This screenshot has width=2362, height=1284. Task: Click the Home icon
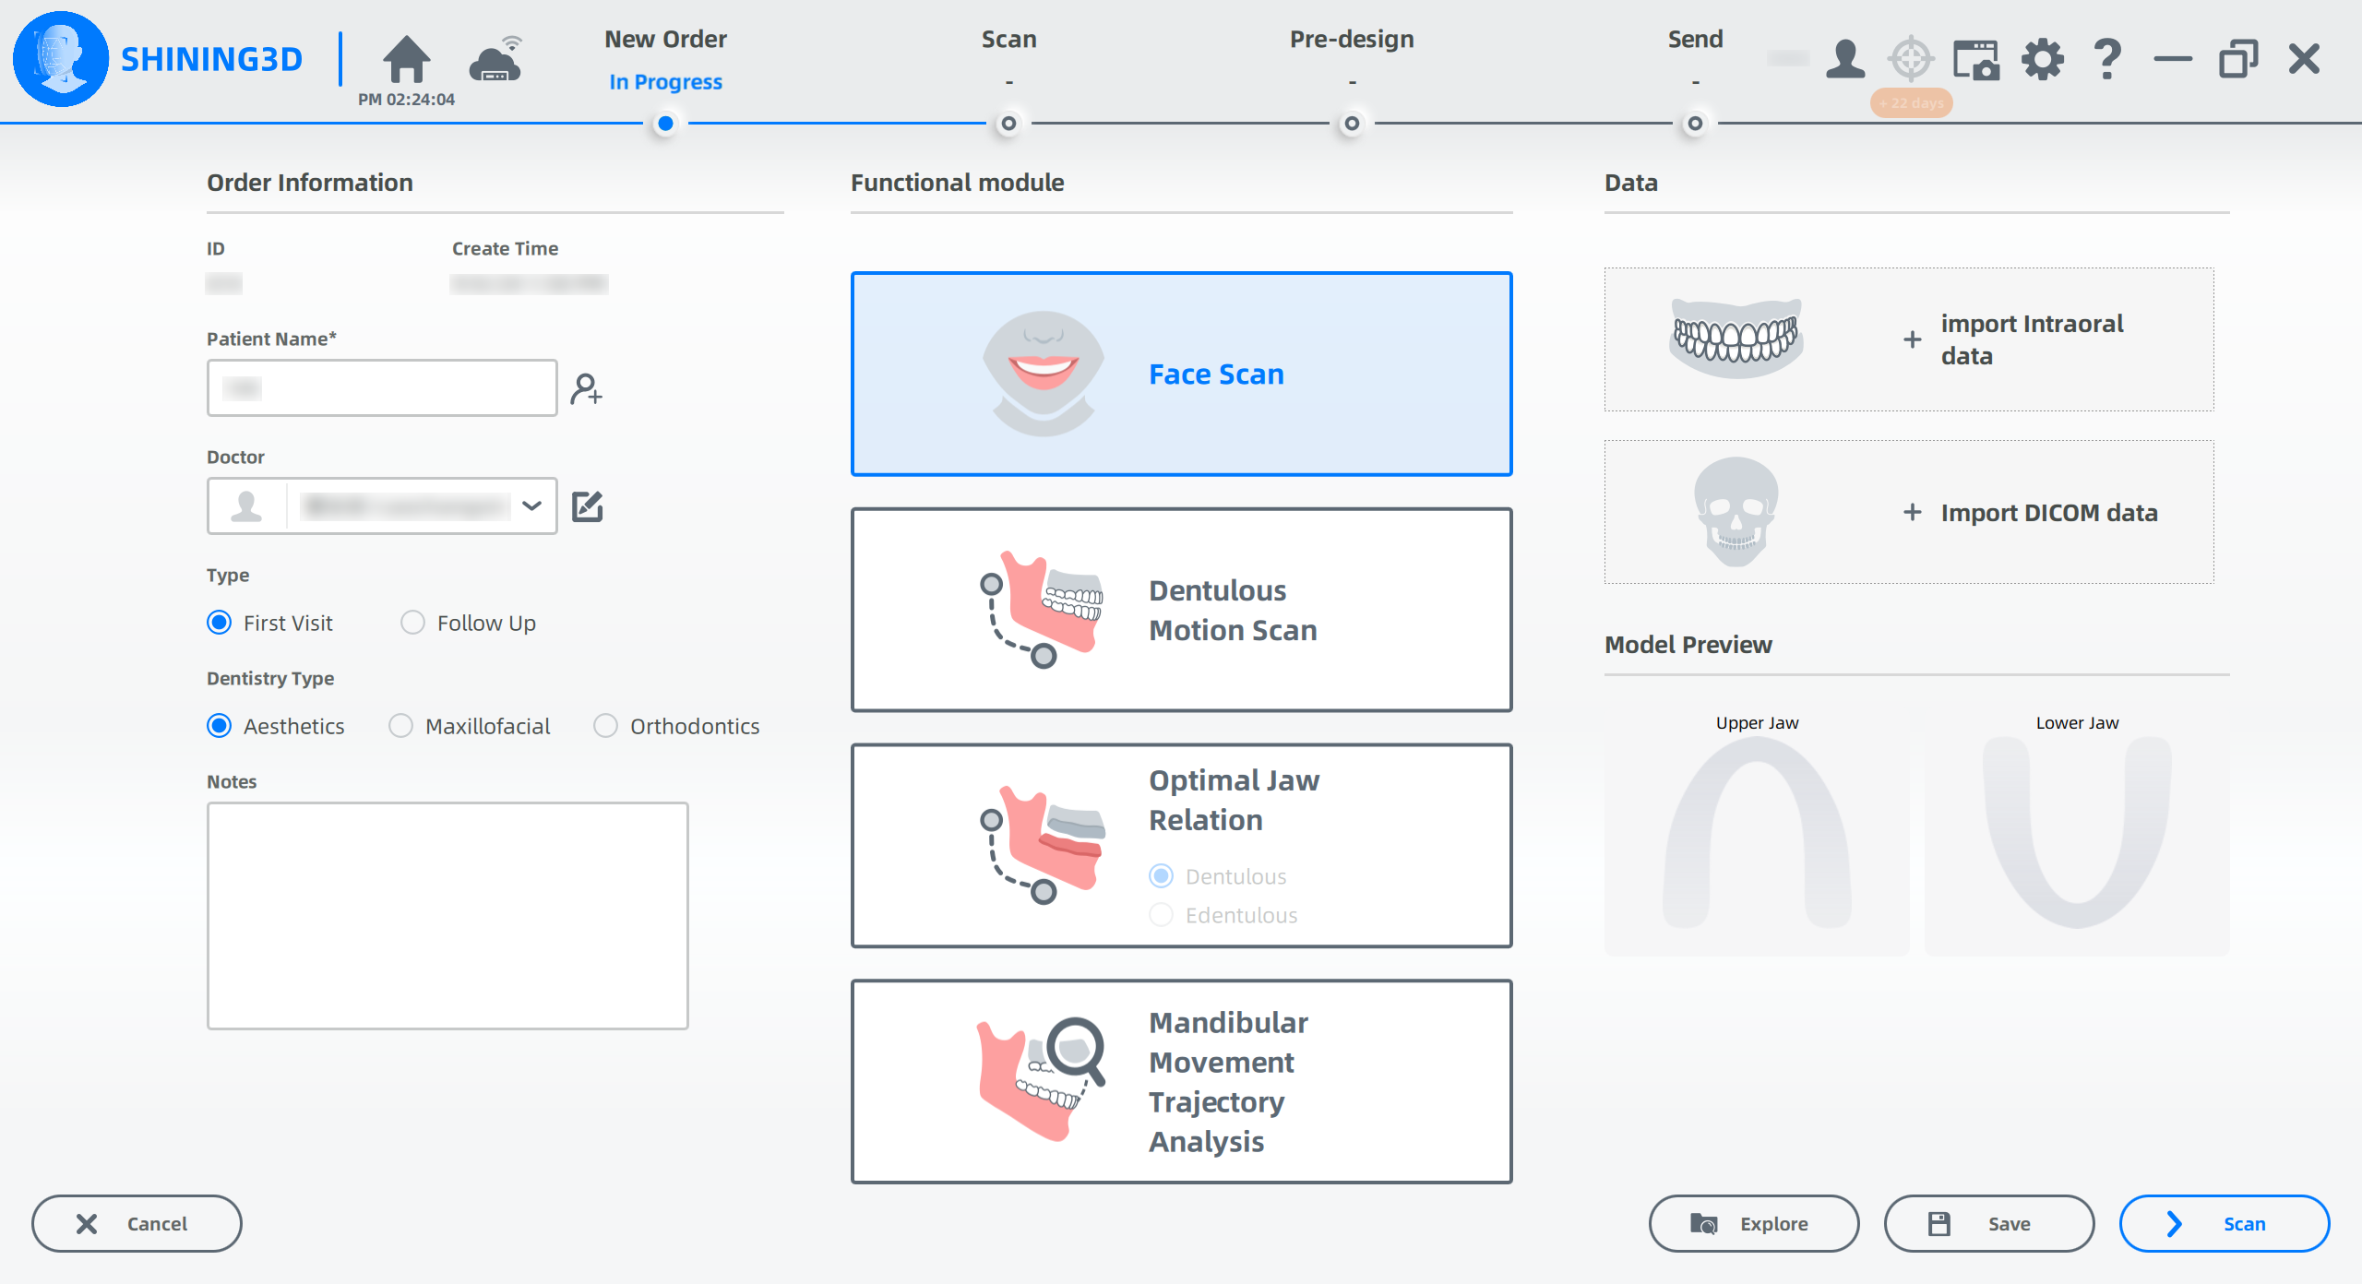point(406,60)
